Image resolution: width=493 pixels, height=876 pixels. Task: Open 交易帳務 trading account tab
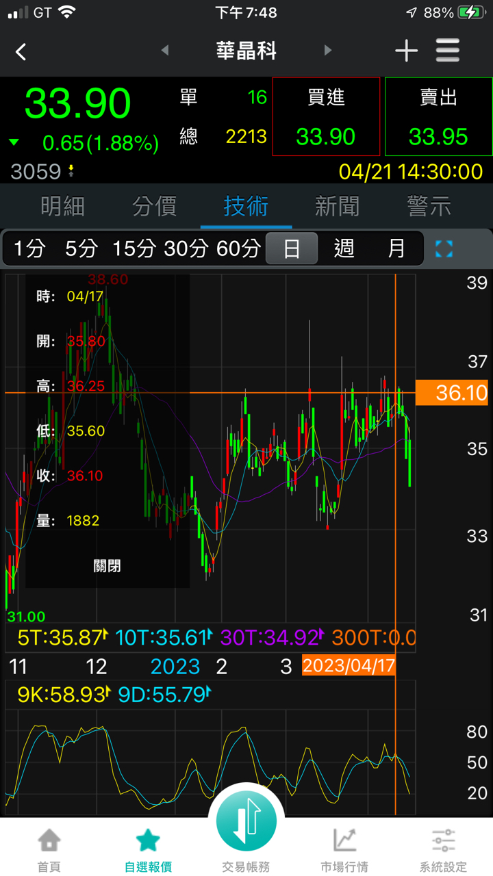pyautogui.click(x=246, y=866)
